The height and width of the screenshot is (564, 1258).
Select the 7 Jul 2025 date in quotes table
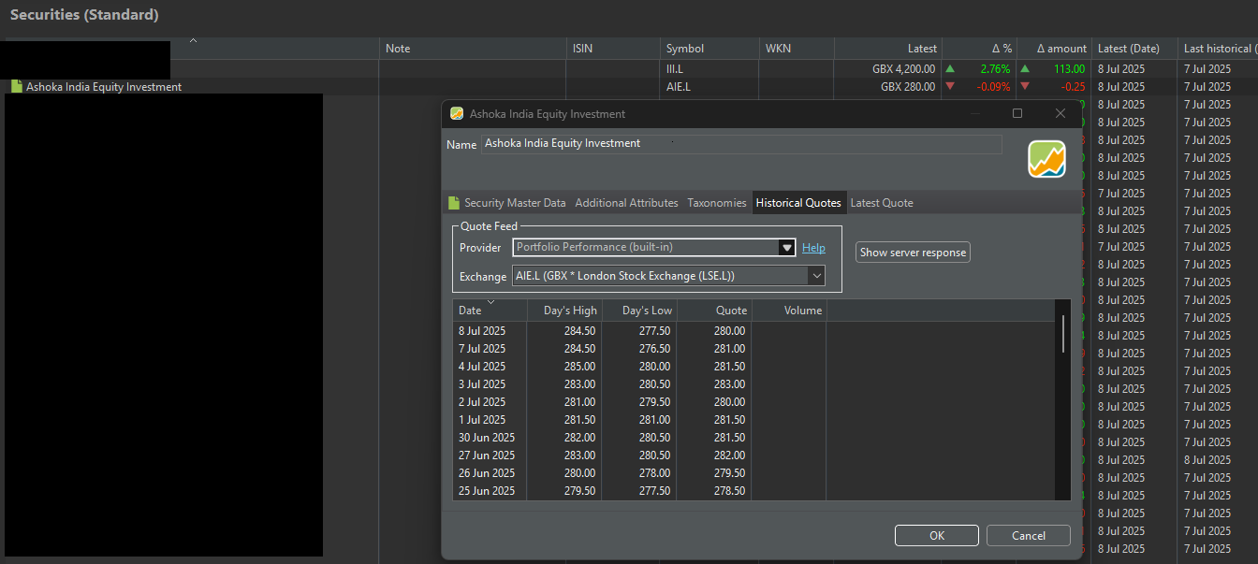click(x=482, y=349)
